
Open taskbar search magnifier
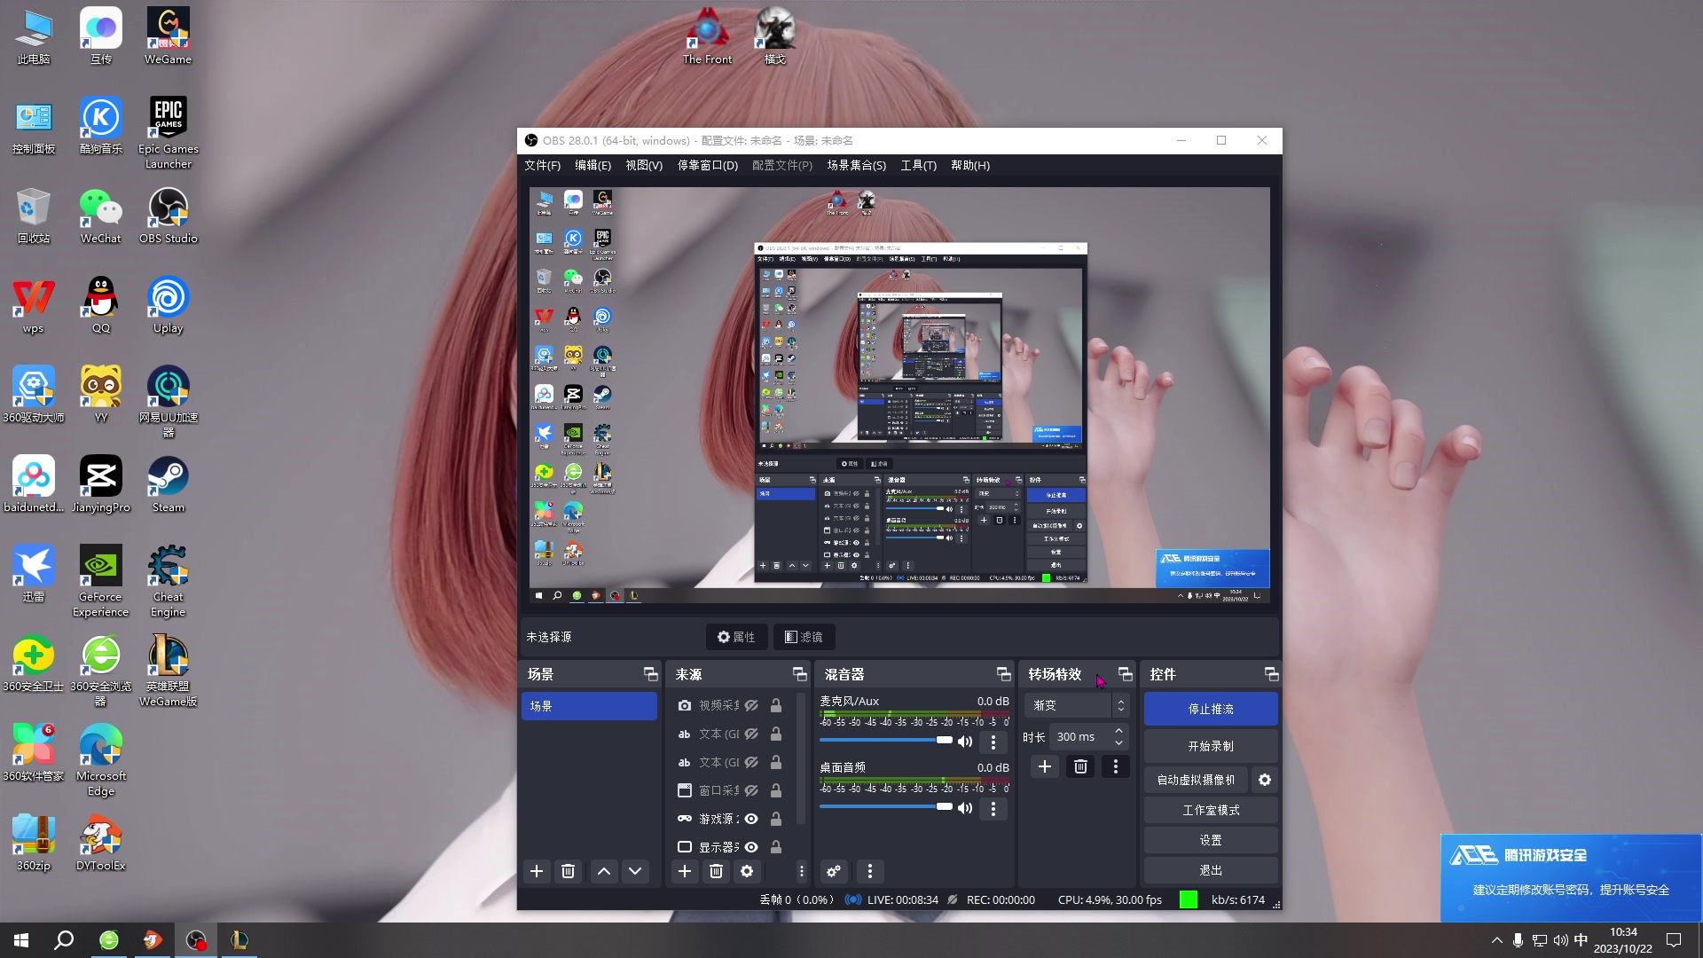[64, 940]
